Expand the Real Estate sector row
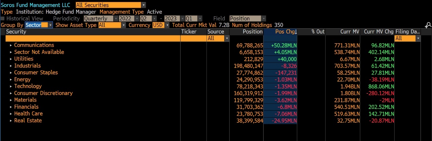This screenshot has width=432, height=141. click(11, 121)
